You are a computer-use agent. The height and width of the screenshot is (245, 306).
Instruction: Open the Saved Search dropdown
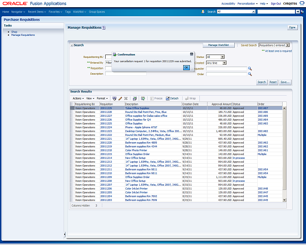[274, 45]
